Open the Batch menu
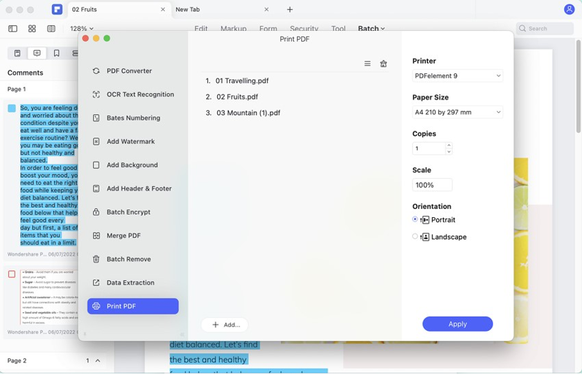This screenshot has width=582, height=374. pyautogui.click(x=371, y=29)
